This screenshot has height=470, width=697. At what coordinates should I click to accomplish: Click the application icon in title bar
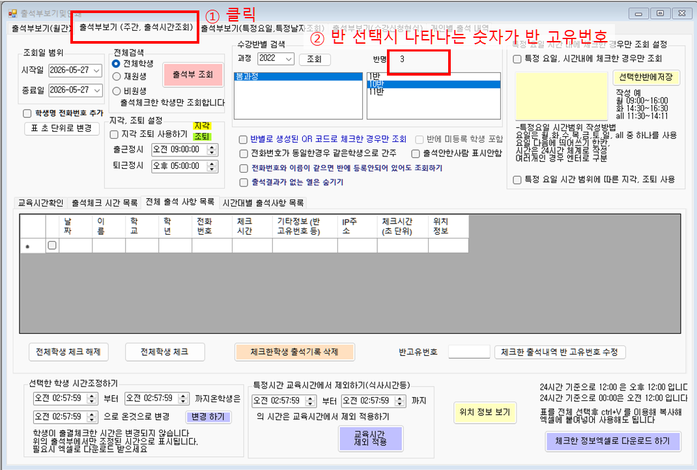12,13
